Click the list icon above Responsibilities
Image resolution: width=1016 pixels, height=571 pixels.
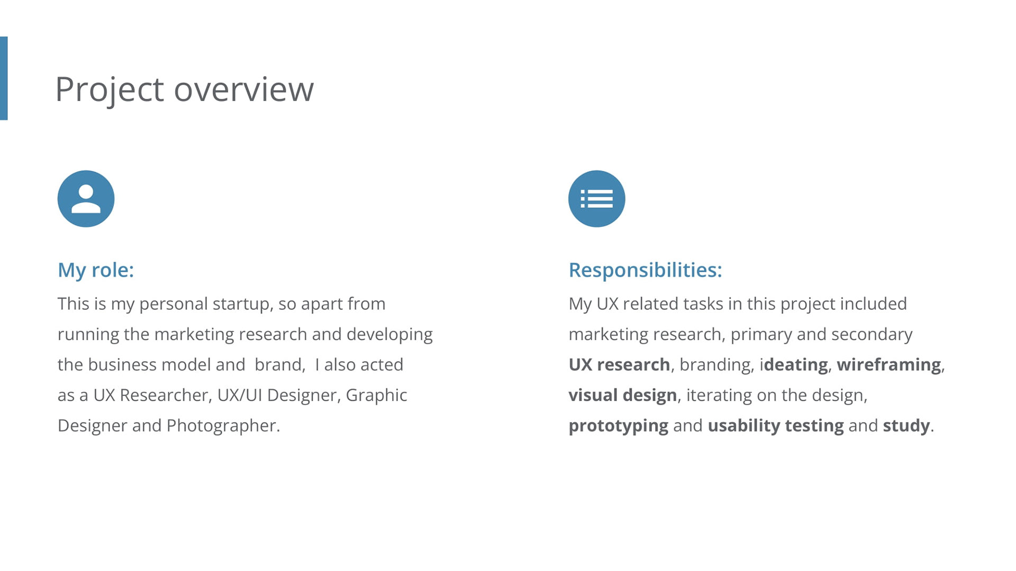(x=596, y=199)
